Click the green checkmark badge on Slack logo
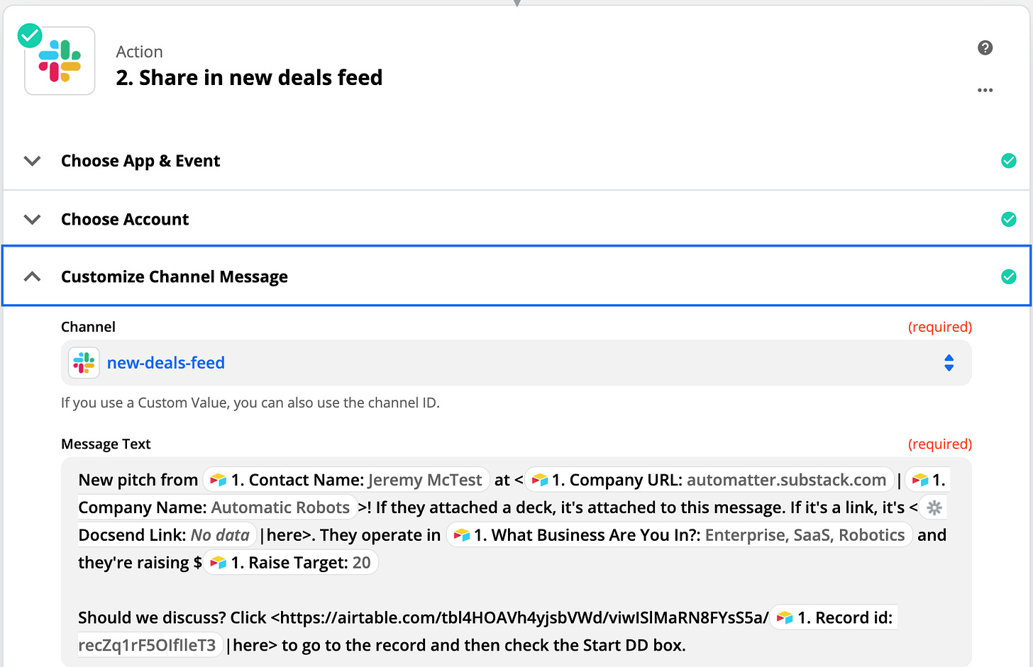The height and width of the screenshot is (667, 1033). coord(29,35)
